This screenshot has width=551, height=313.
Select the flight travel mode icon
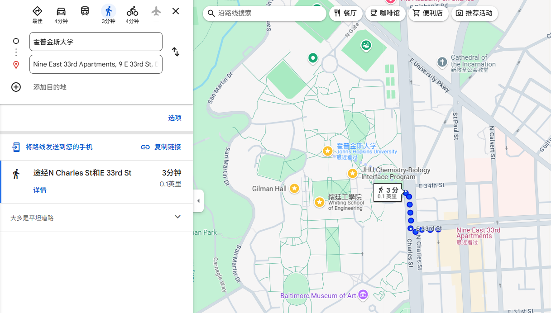point(156,12)
